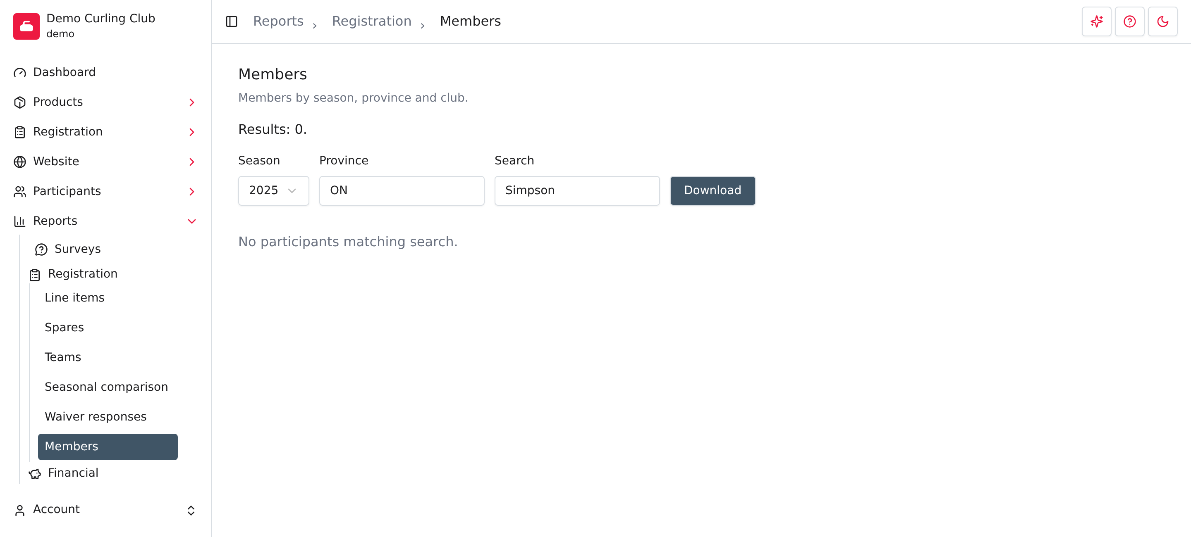This screenshot has width=1191, height=537.
Task: Open the Financial reports section
Action: [73, 473]
